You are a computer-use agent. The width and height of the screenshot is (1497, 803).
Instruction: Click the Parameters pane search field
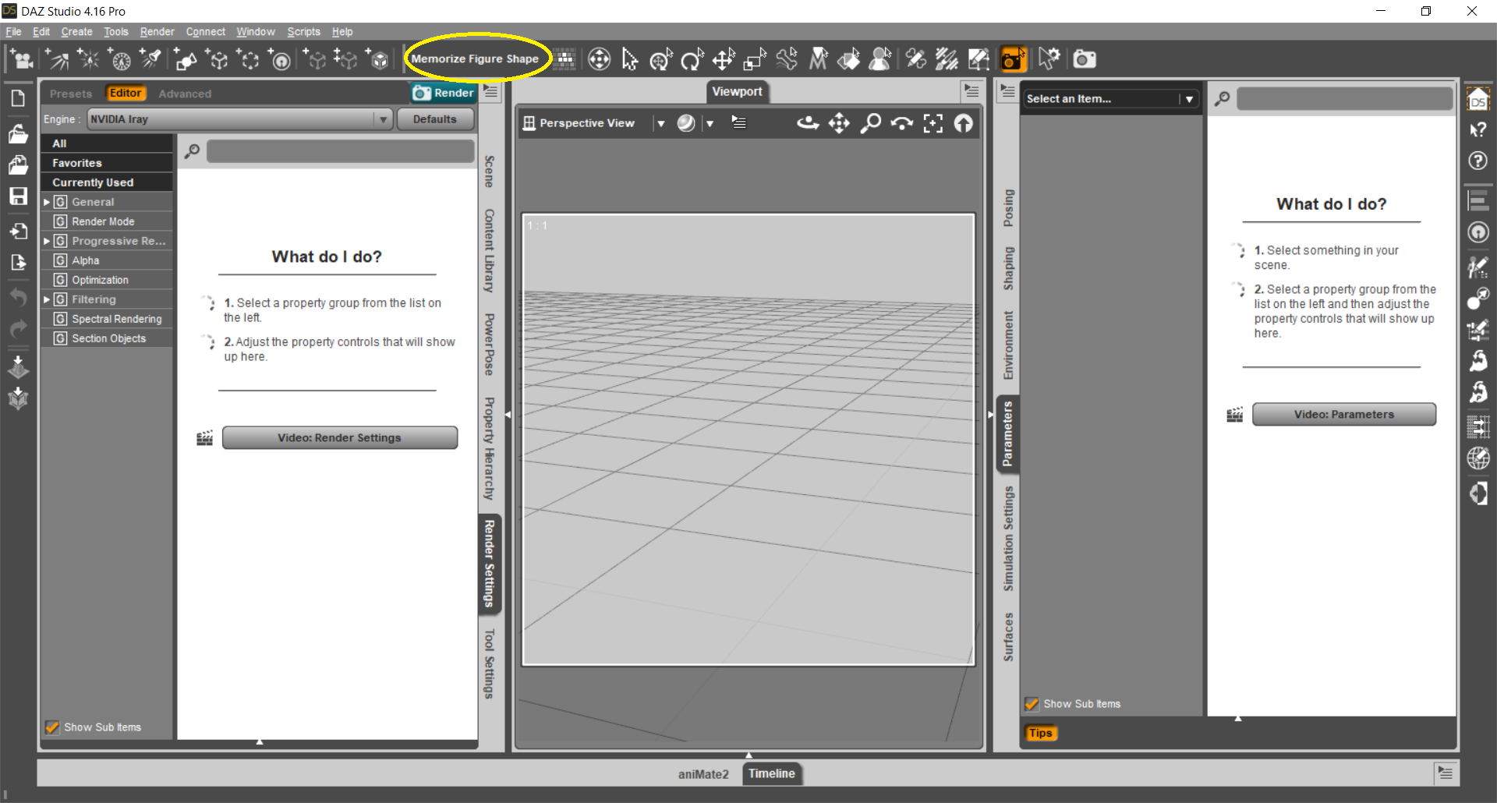1345,99
